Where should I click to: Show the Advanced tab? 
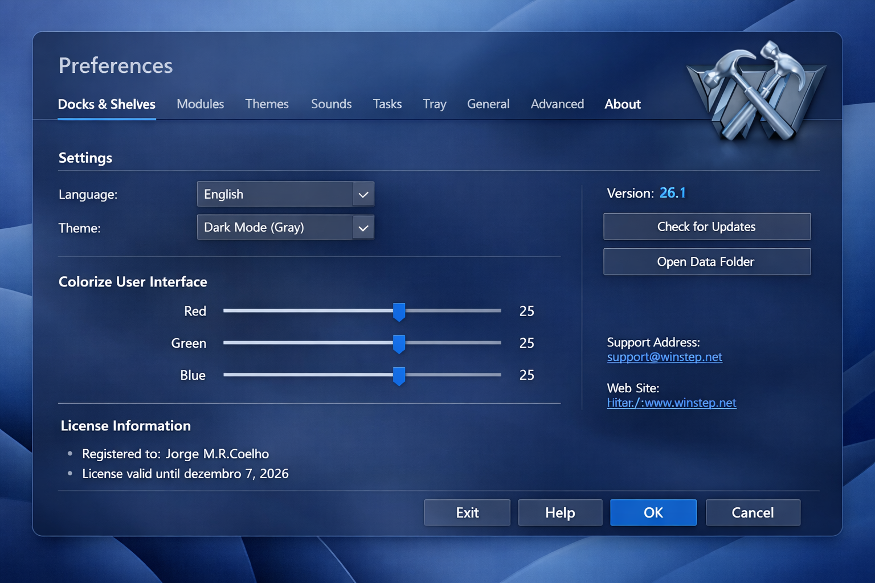pos(557,104)
